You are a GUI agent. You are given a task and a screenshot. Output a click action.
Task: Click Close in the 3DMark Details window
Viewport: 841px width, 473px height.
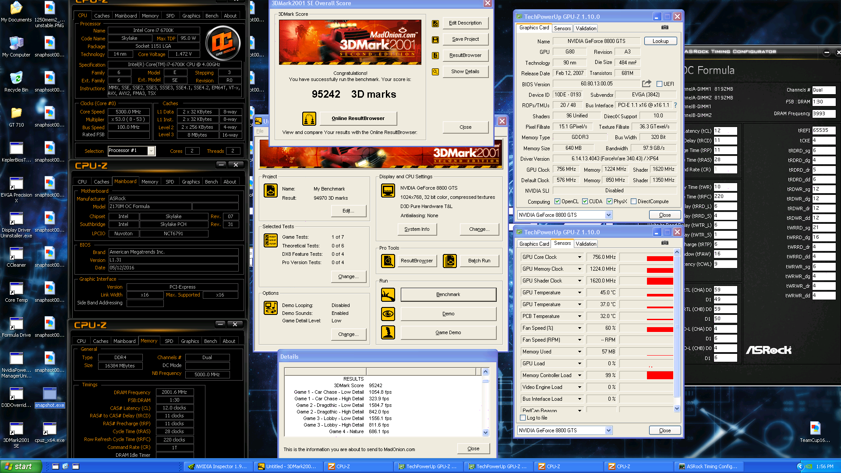coord(473,448)
